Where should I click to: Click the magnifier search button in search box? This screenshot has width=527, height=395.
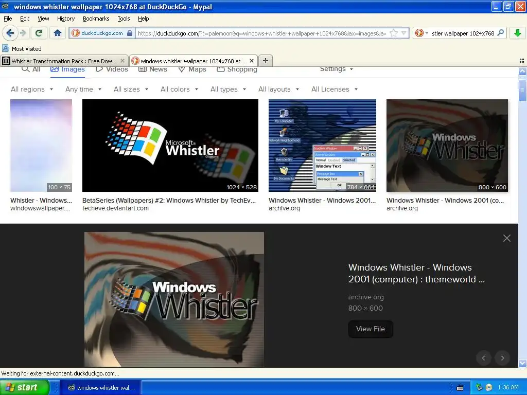point(500,33)
